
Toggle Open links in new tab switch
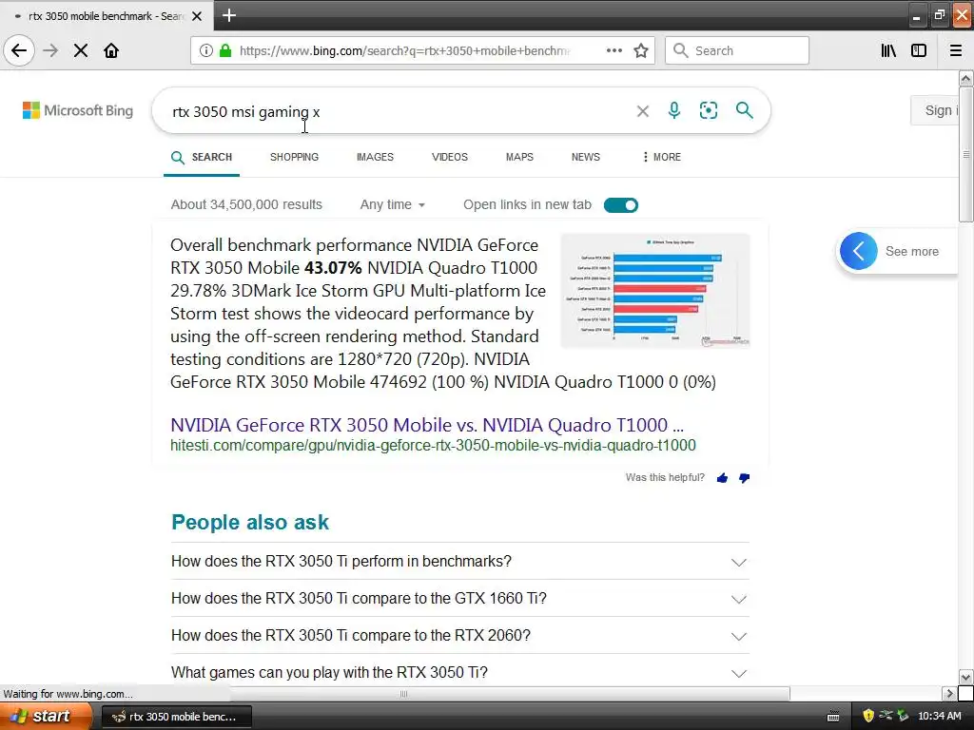coord(620,205)
